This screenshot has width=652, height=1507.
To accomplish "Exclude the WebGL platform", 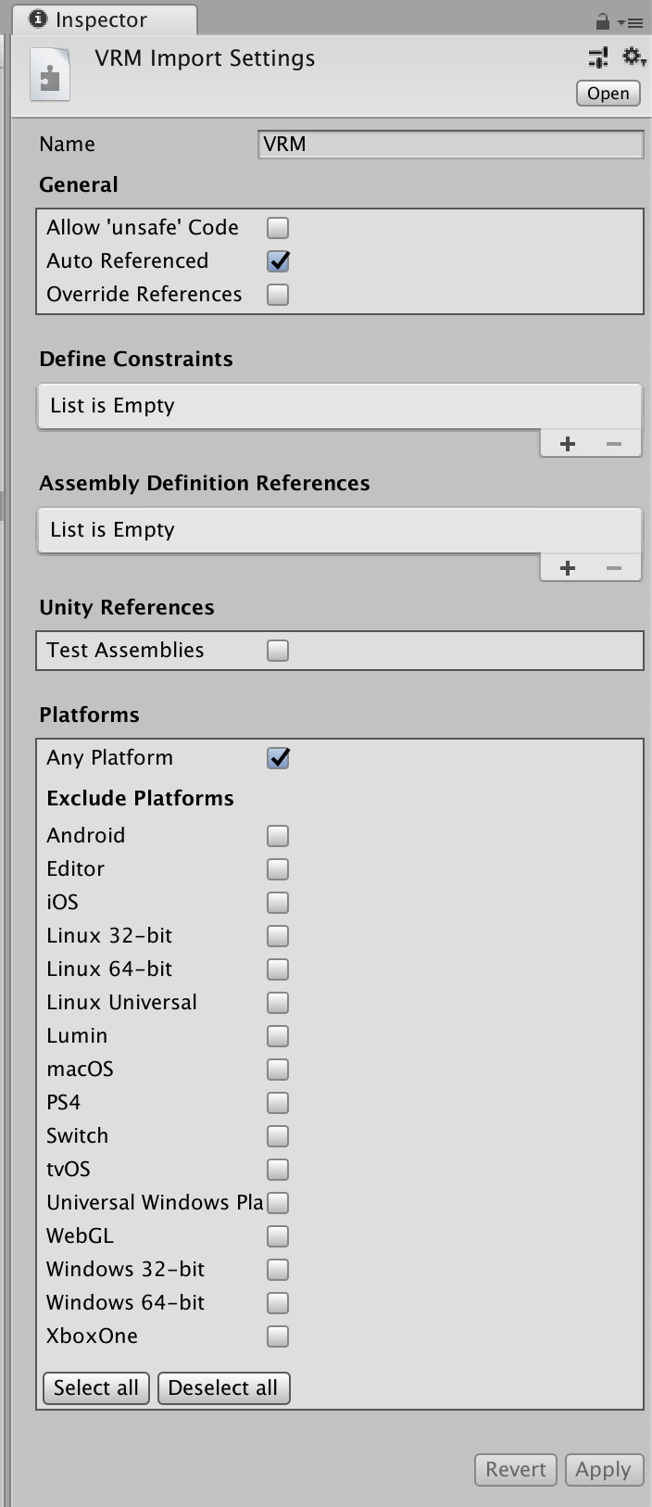I will click(278, 1235).
